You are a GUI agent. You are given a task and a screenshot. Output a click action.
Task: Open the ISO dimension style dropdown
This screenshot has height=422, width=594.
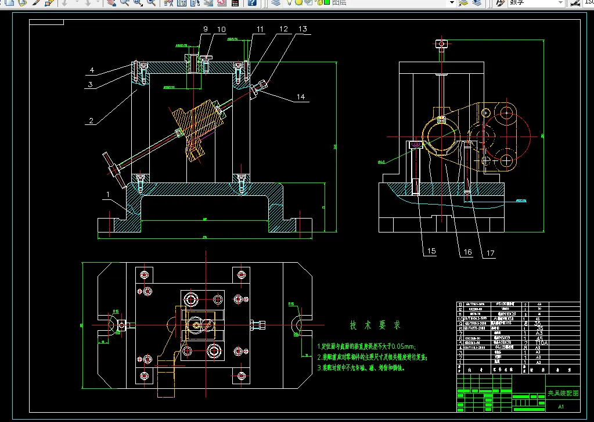pos(588,2)
